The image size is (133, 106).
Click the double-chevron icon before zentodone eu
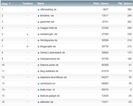pos(38,84)
